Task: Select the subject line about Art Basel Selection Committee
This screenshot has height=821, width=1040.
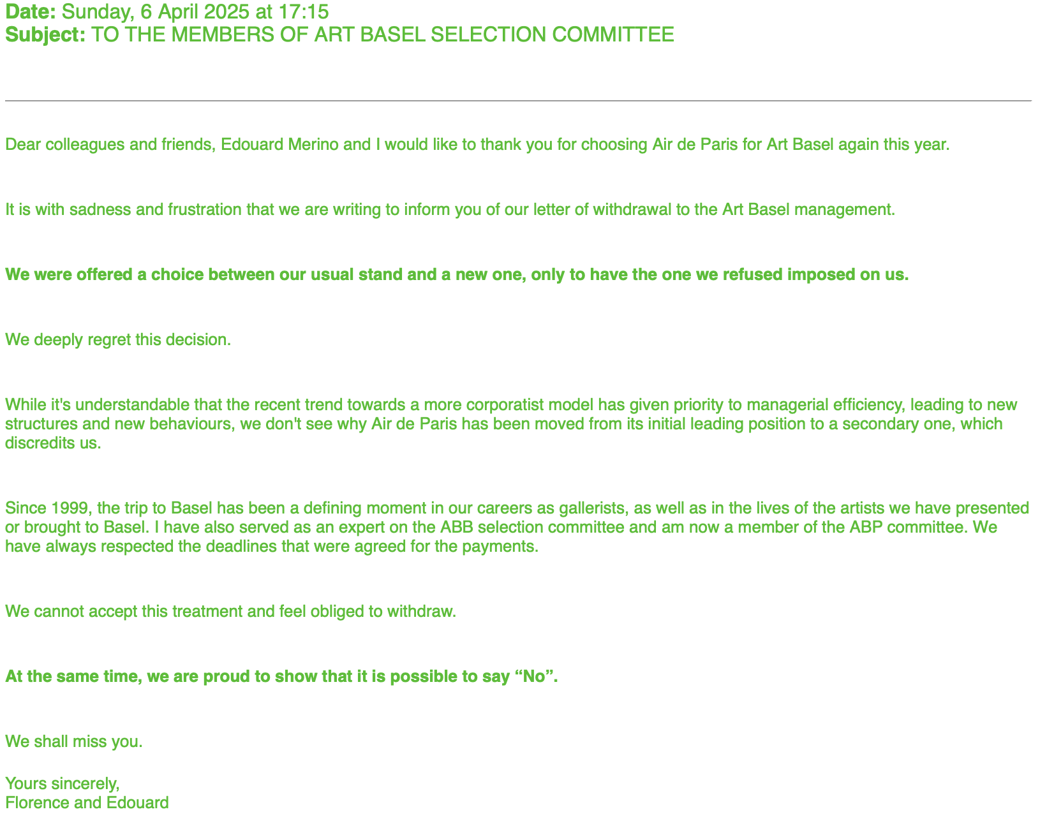Action: [383, 34]
